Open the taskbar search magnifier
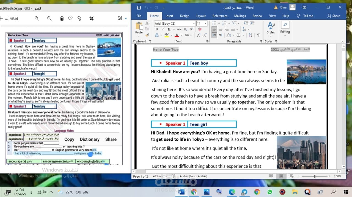 point(333,192)
